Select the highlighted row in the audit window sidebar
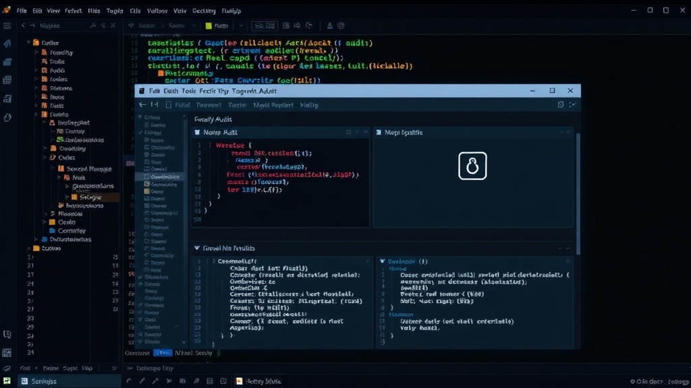The image size is (691, 388). (x=161, y=177)
